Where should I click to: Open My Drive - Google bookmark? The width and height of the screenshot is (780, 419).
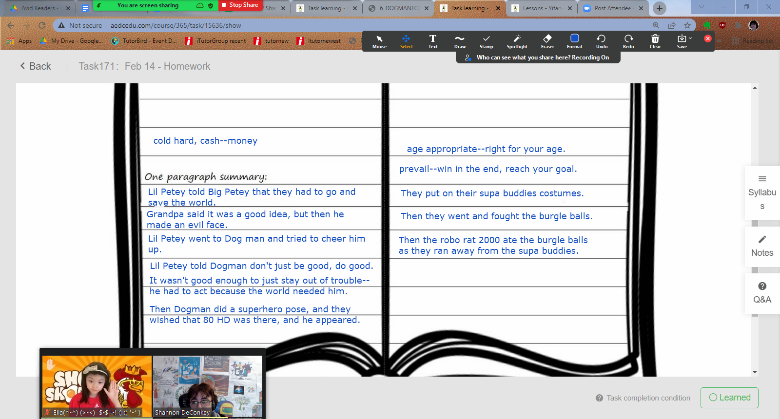click(72, 41)
